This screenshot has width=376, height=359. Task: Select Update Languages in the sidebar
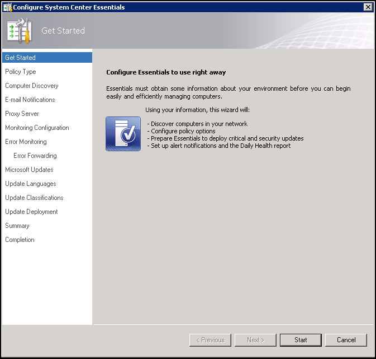(31, 184)
